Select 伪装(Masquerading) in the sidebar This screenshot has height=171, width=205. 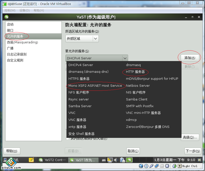(x=33, y=42)
